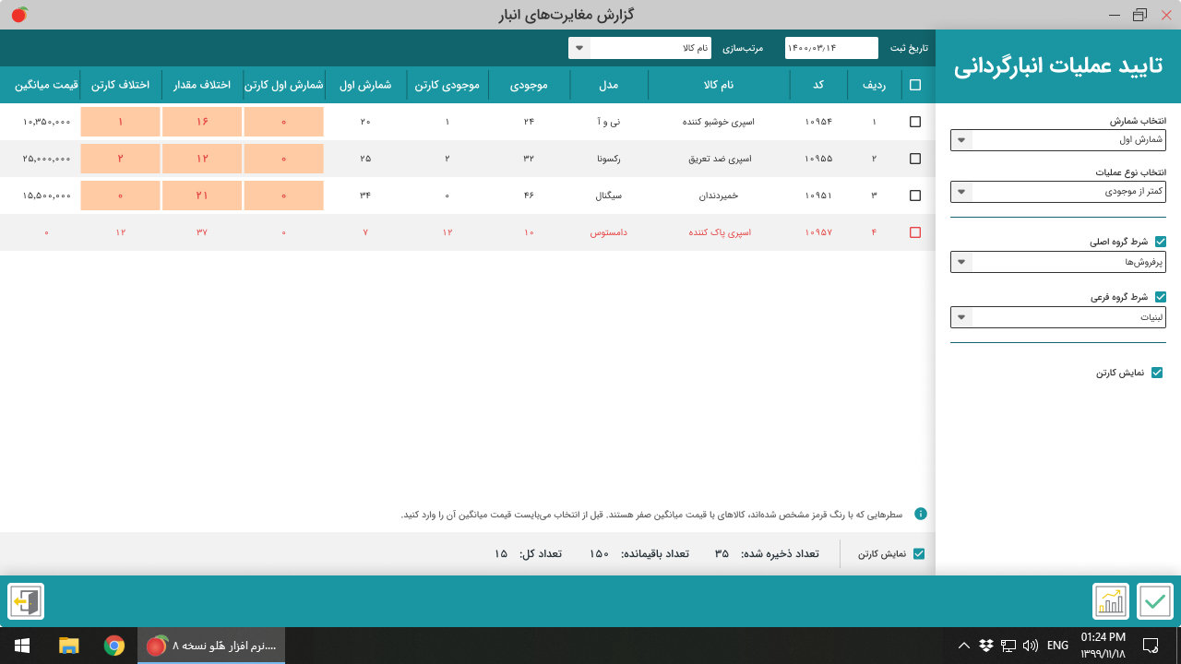This screenshot has height=664, width=1181.
Task: Select the product name cell اسپری خوشبو کننده
Action: coord(720,122)
